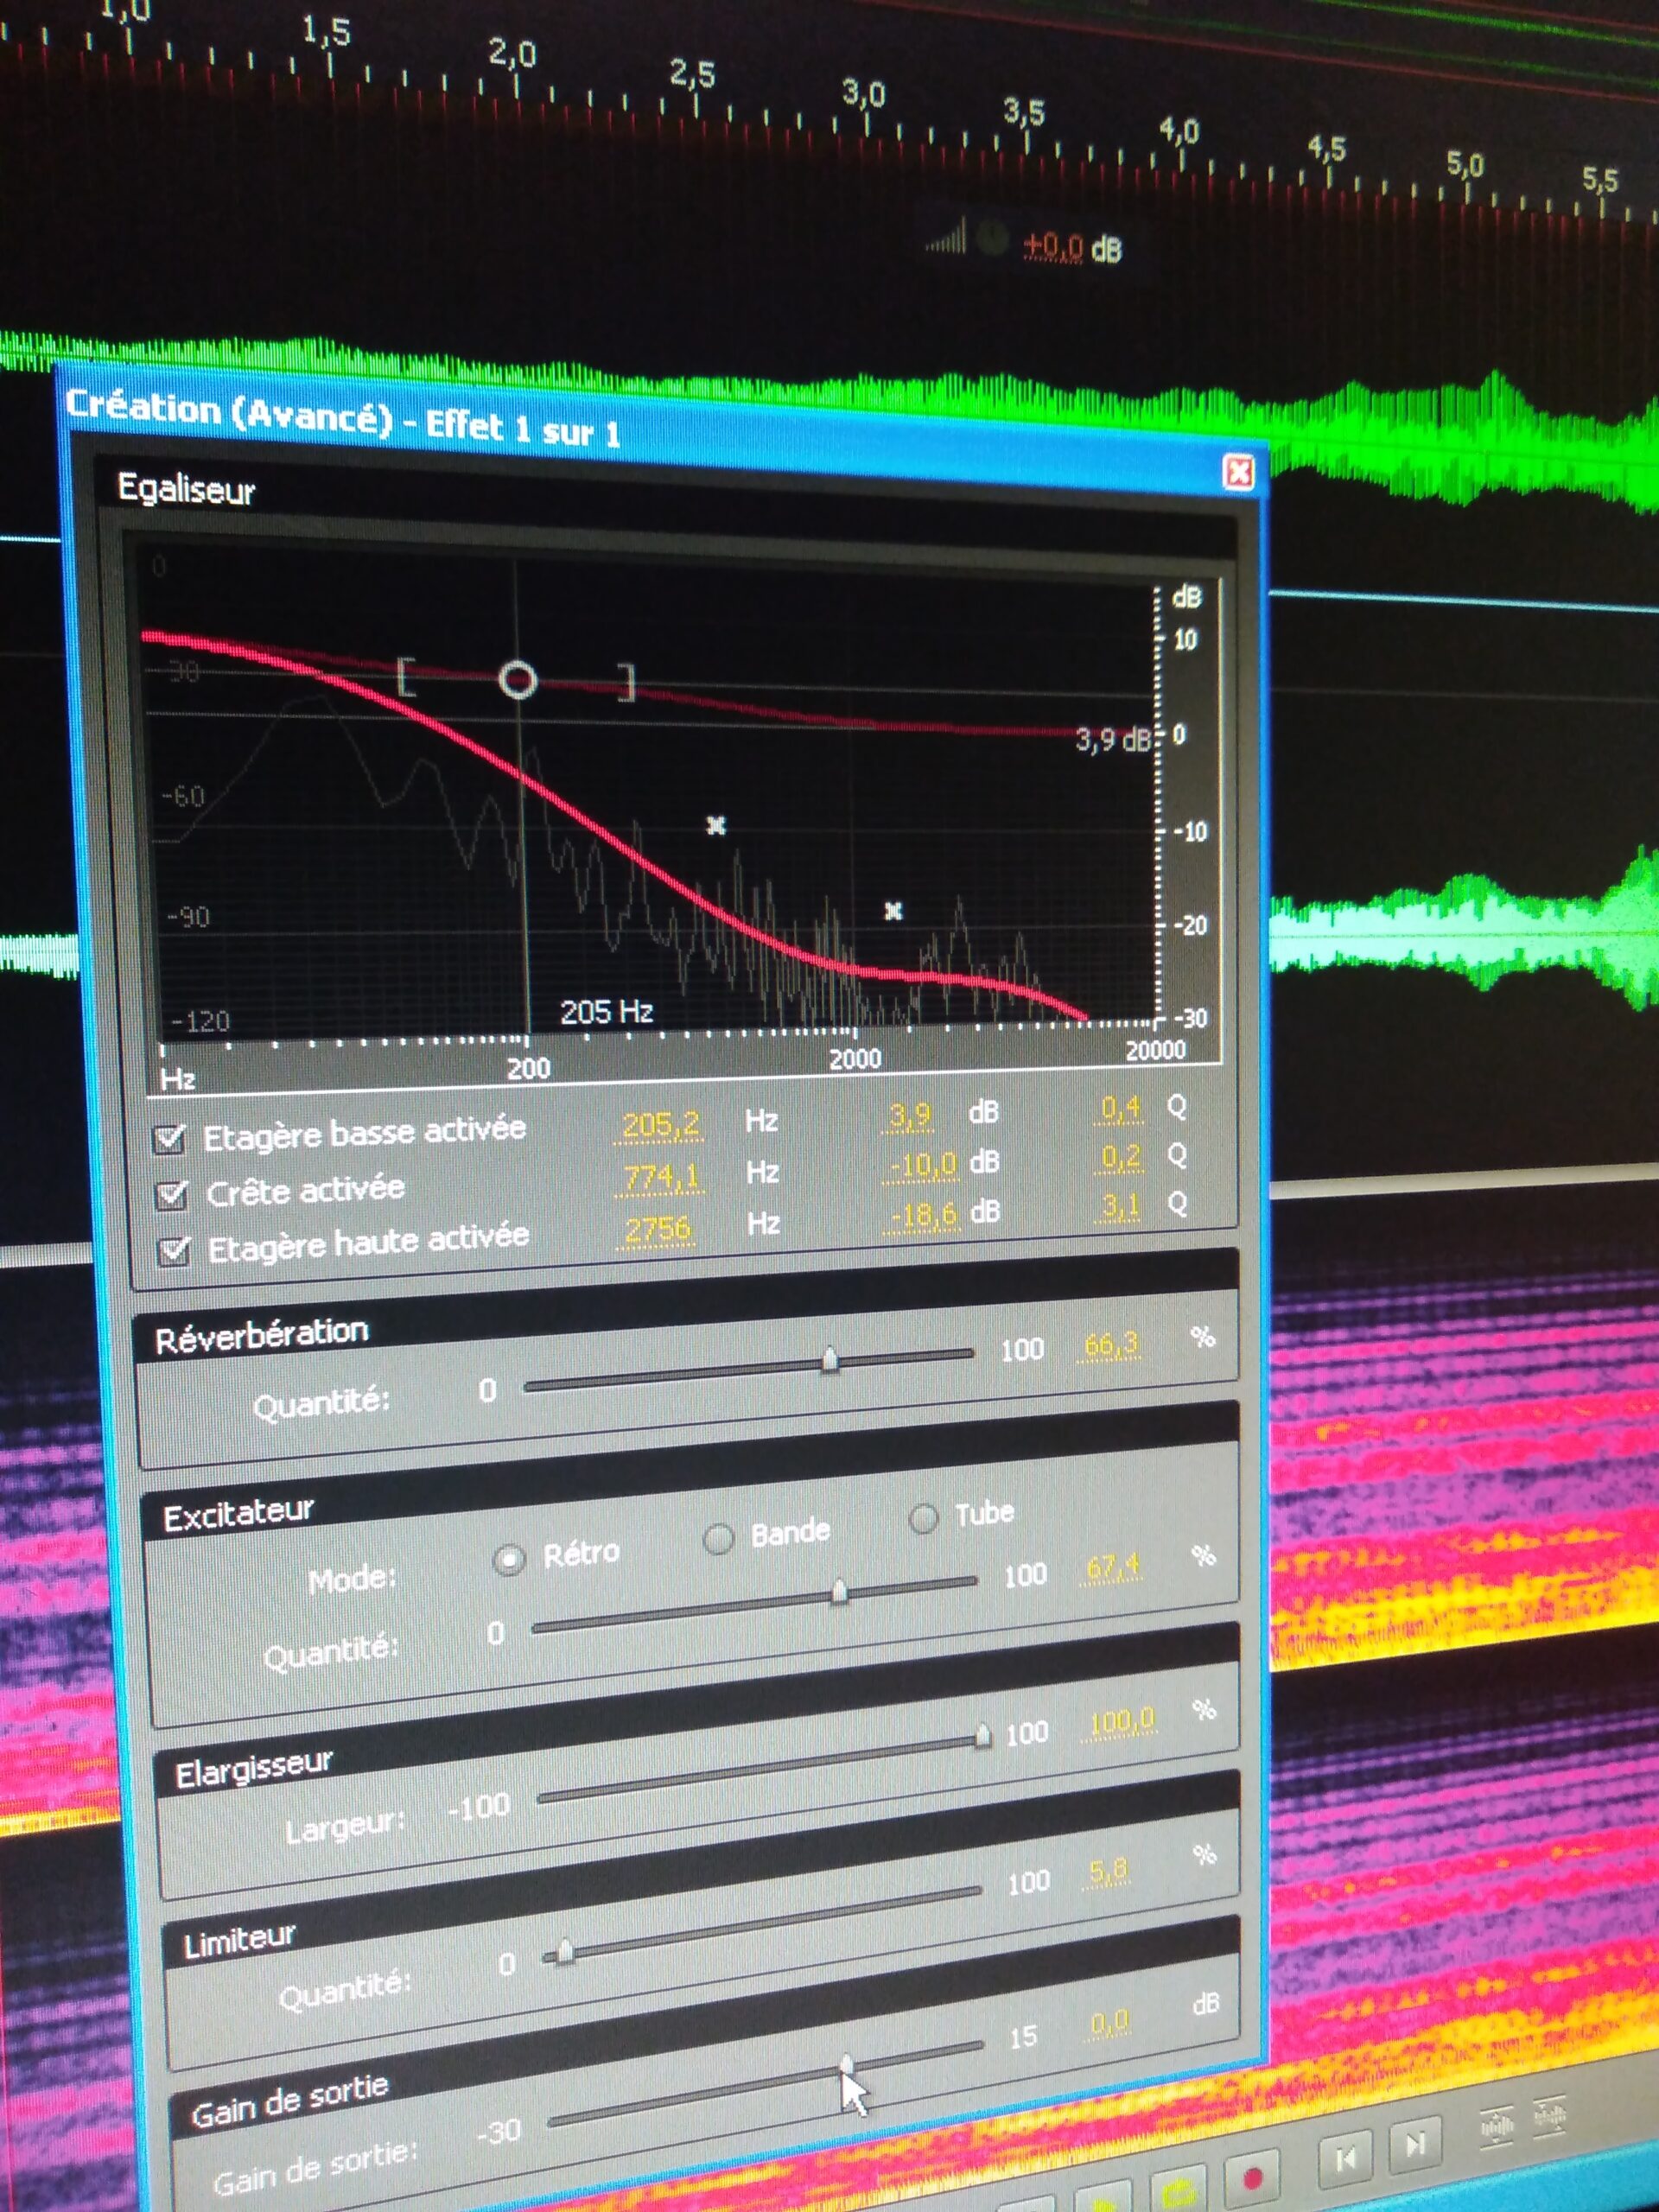Click the circular low-shelf EQ handle

[518, 680]
